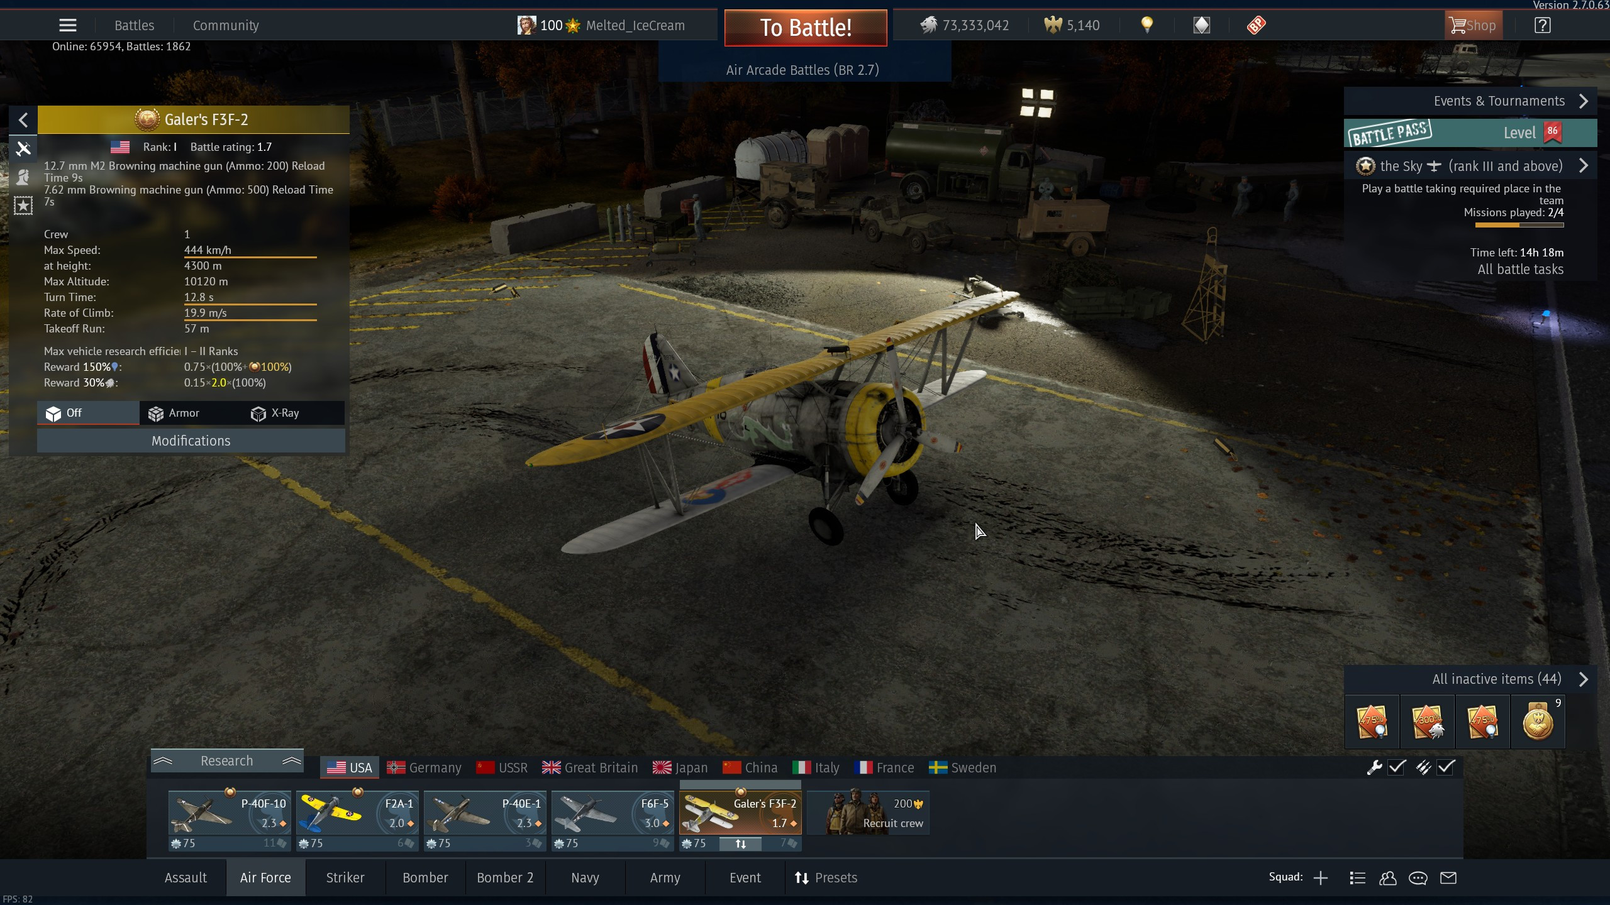Viewport: 1610px width, 905px height.
Task: Open the Battles menu
Action: point(134,25)
